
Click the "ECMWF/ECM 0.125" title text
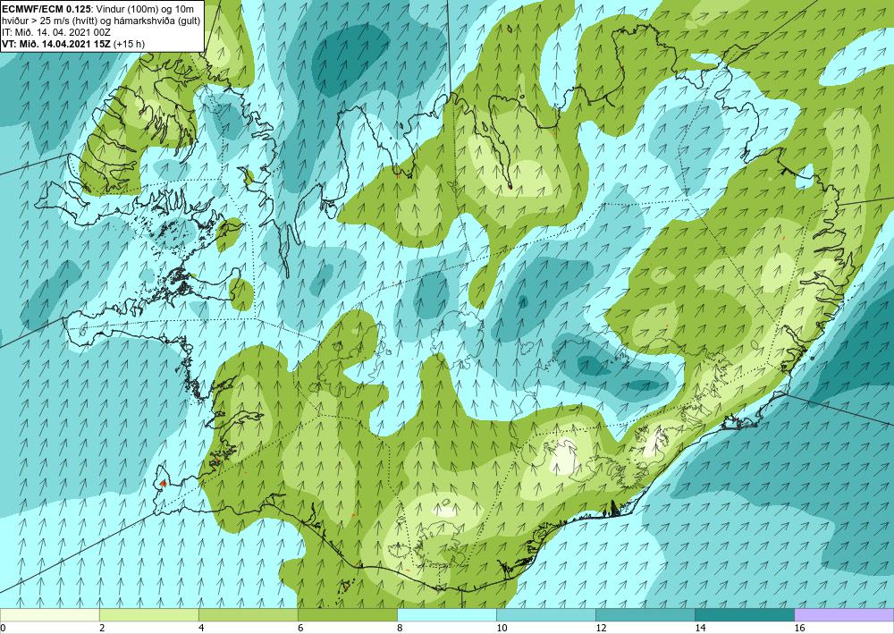click(x=46, y=8)
